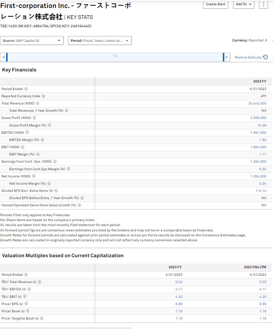This screenshot has width=273, height=329.
Task: Click info icon beside Net Income (¥000)
Action: tap(34, 176)
